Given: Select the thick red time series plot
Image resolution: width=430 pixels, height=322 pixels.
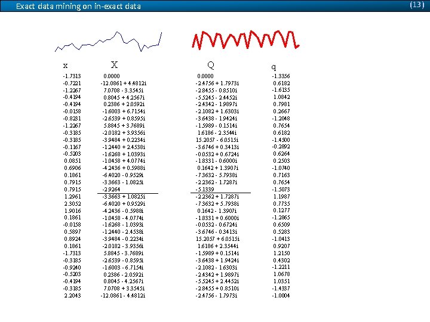Looking at the screenshot, I should point(245,40).
